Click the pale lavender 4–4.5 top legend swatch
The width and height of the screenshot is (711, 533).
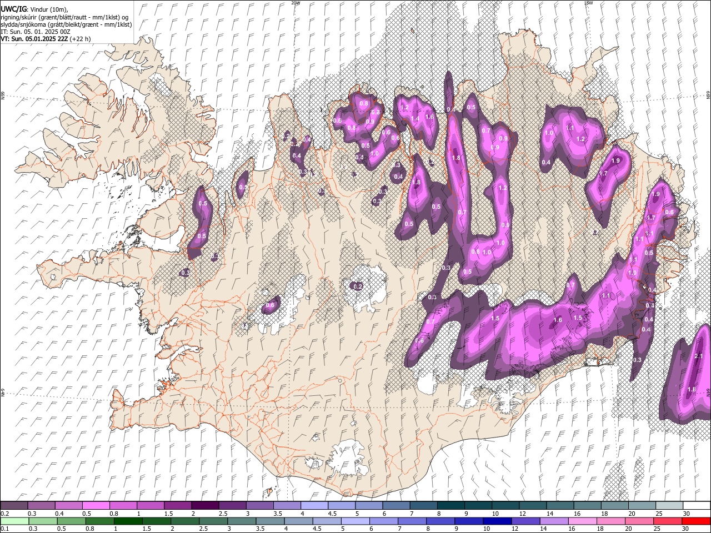coord(314,506)
